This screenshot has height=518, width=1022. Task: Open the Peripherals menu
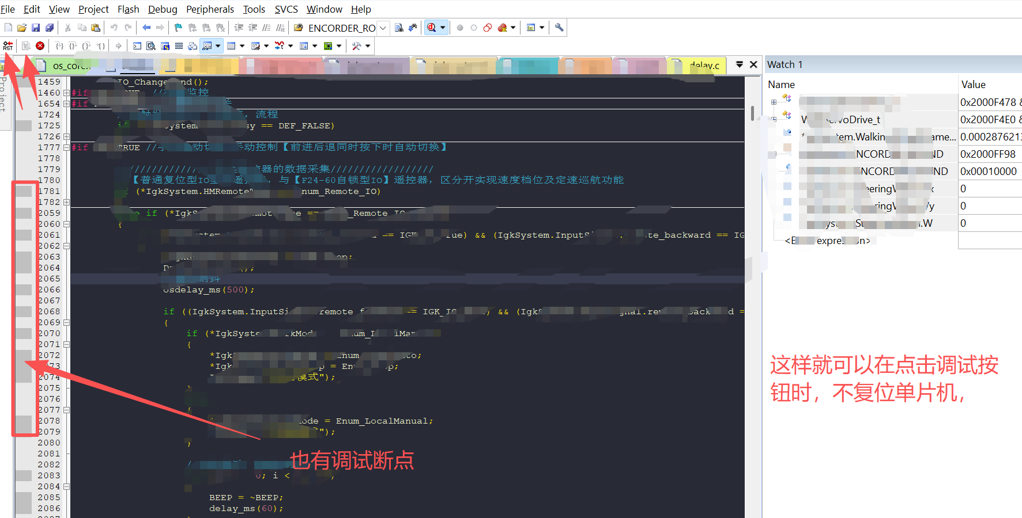210,9
